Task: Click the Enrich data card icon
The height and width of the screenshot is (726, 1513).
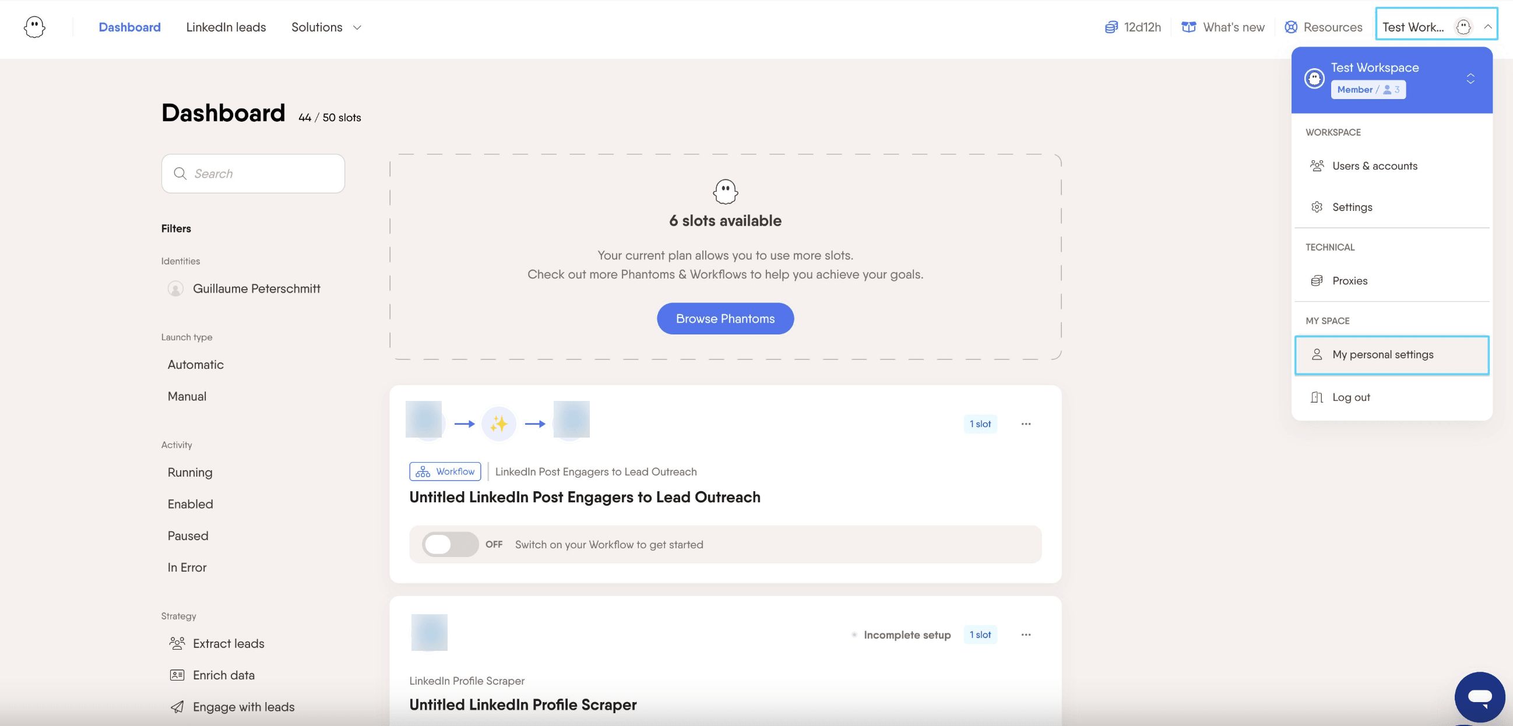Action: [177, 675]
